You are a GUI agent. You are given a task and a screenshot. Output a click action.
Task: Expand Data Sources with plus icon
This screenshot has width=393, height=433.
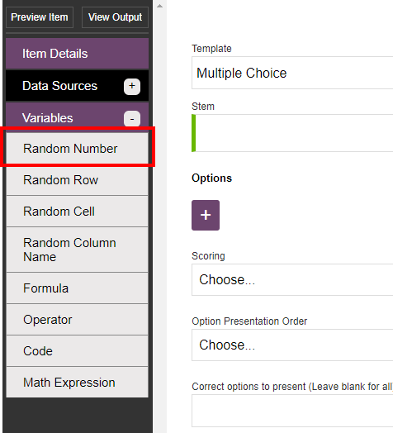132,87
